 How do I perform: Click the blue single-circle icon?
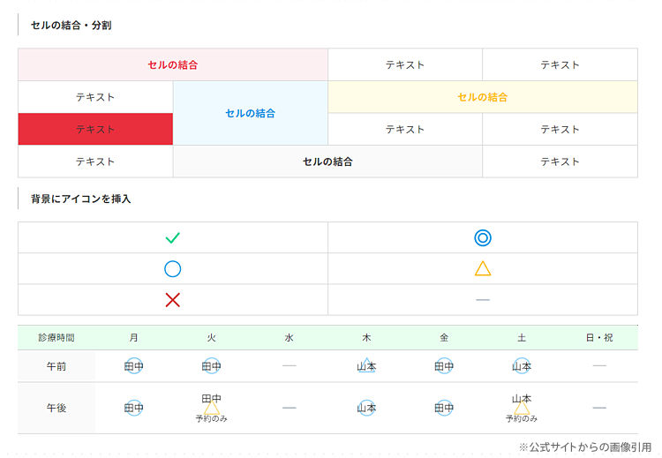[173, 269]
